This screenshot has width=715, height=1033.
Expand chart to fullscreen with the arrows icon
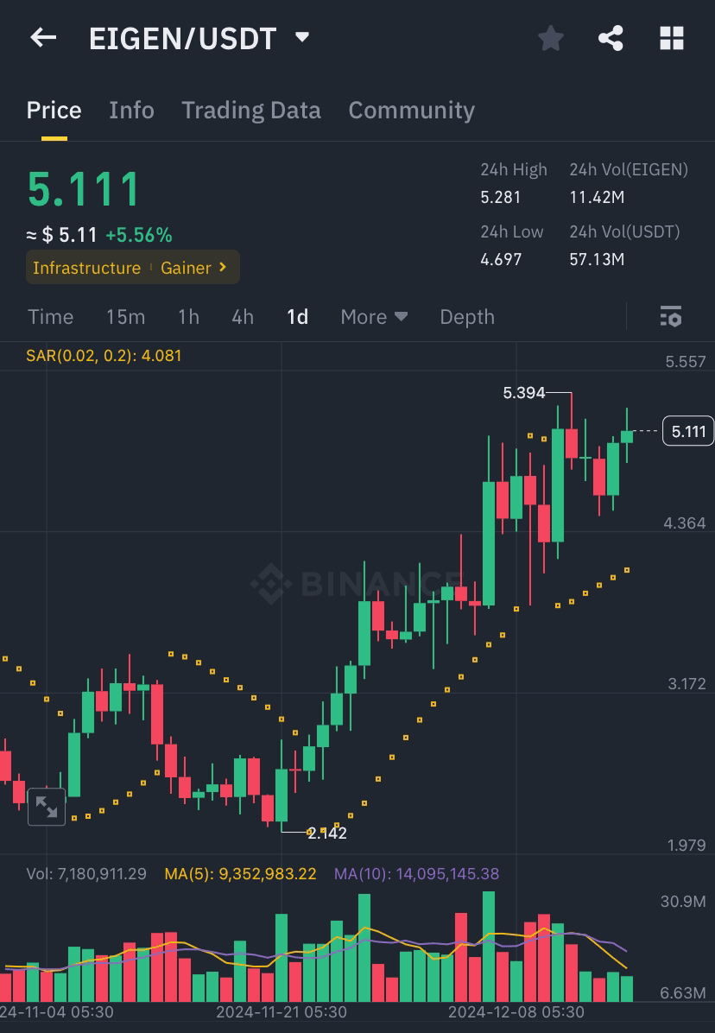46,807
